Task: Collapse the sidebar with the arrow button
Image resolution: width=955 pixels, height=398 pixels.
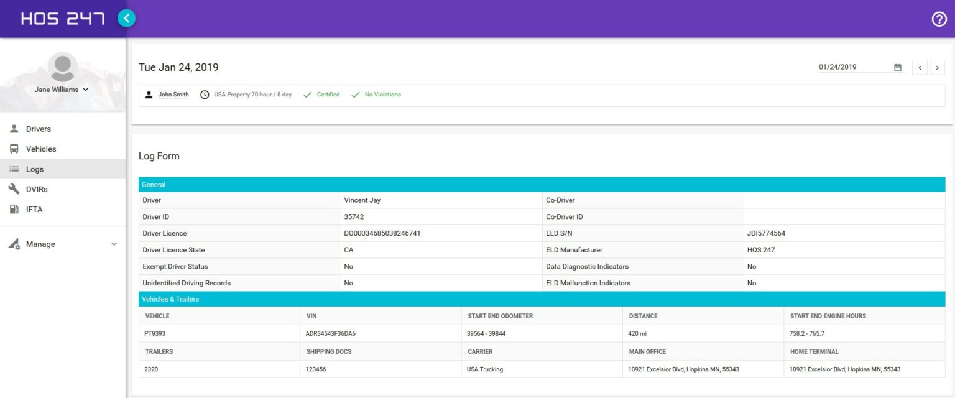Action: tap(126, 18)
